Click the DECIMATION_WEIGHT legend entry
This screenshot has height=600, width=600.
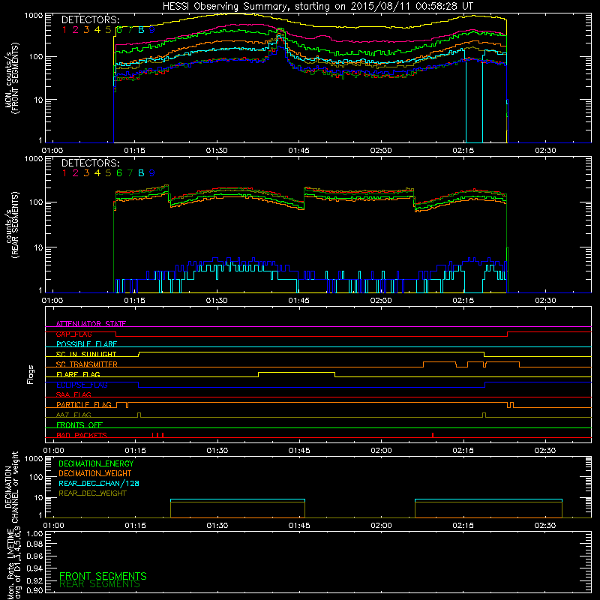[x=95, y=473]
